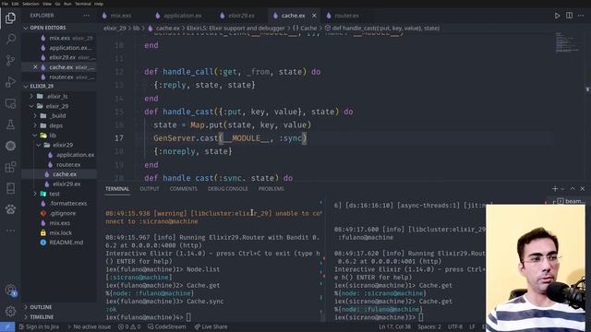Screen dimensions: 591x332
Task: Select the beam terminal instance entry
Action: 570,201
